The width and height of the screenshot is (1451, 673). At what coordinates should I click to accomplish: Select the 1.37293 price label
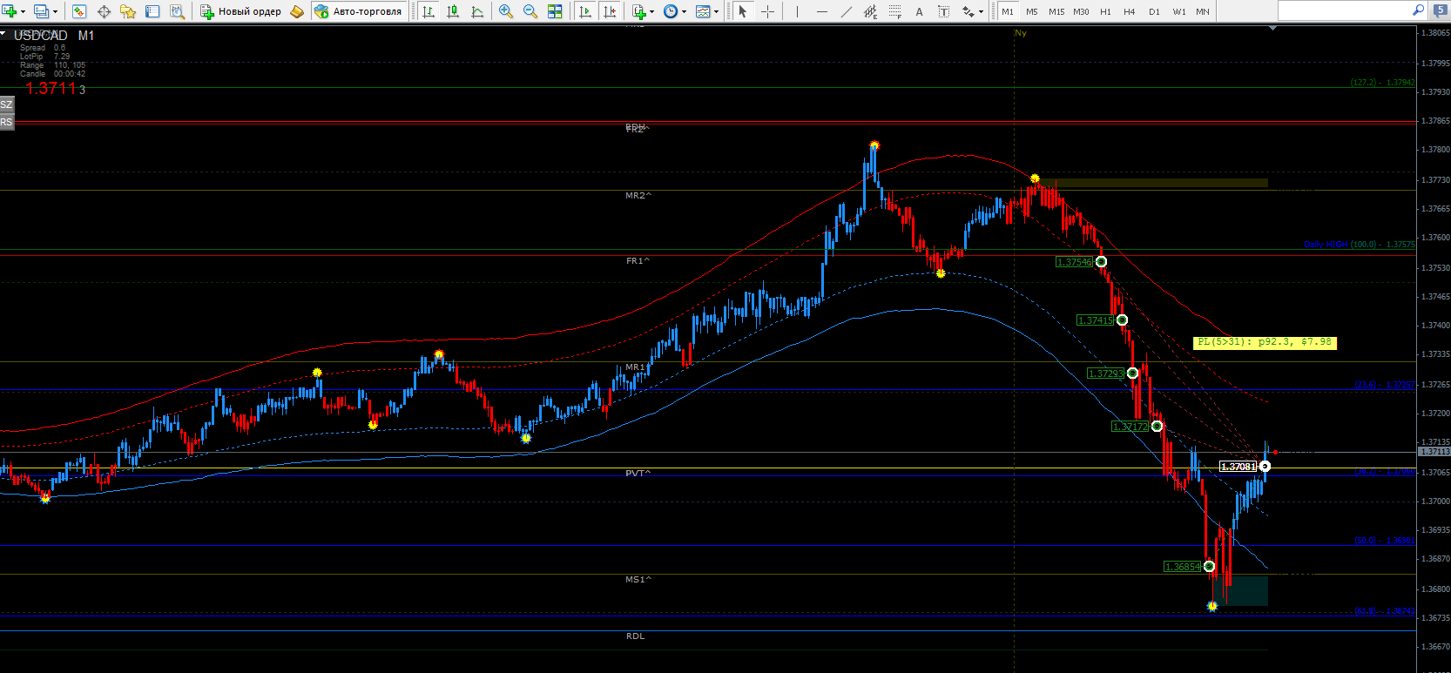click(x=1106, y=374)
